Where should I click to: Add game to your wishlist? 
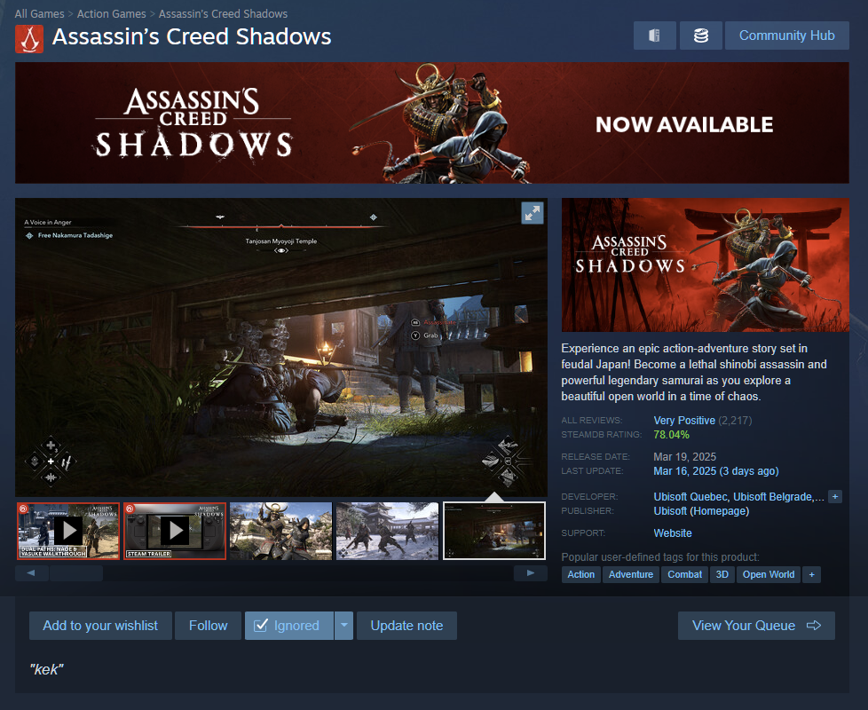coord(100,626)
